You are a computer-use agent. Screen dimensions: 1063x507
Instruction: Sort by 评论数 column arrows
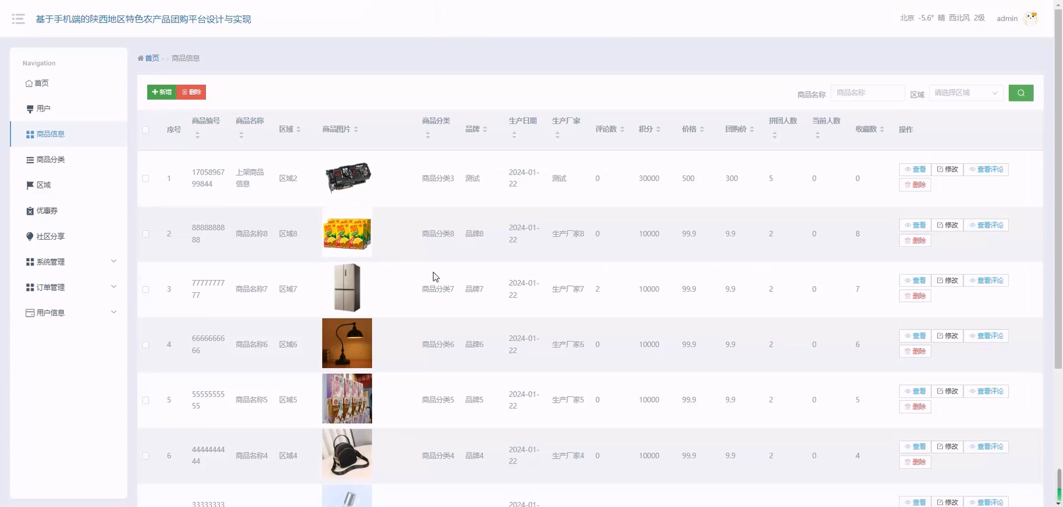622,129
